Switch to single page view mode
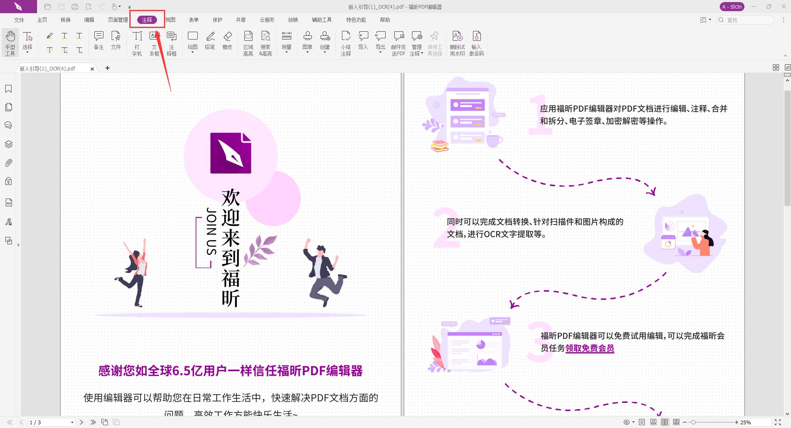Image resolution: width=791 pixels, height=428 pixels. coord(641,422)
